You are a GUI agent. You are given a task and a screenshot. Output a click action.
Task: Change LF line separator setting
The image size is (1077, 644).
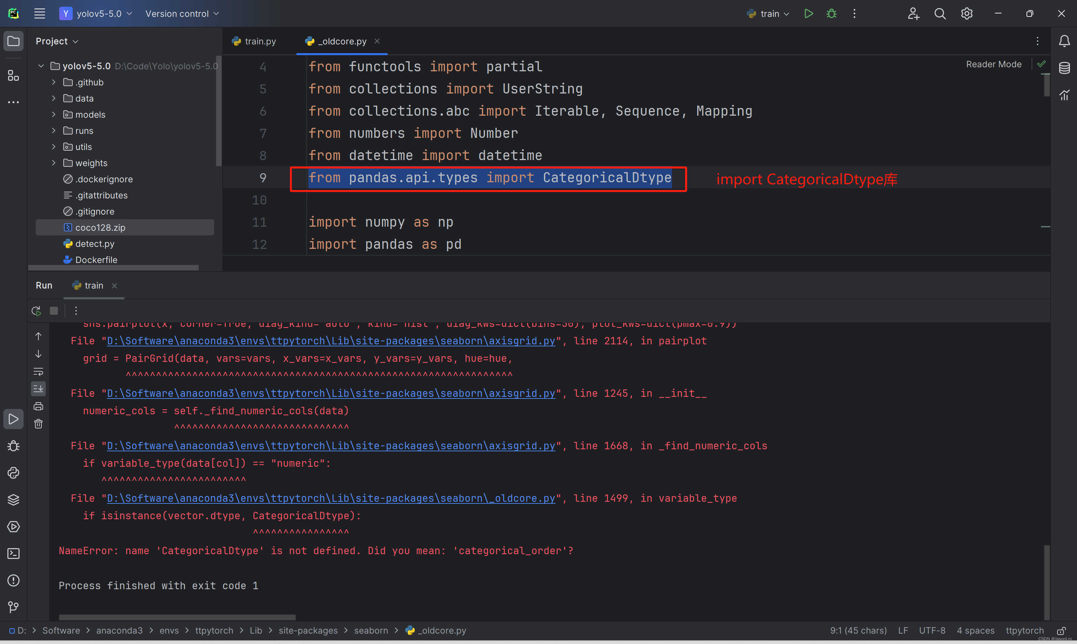click(x=903, y=631)
